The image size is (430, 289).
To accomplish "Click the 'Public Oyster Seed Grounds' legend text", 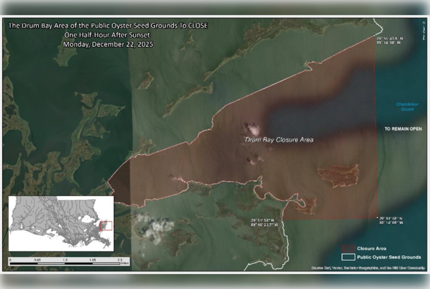I will [x=389, y=257].
